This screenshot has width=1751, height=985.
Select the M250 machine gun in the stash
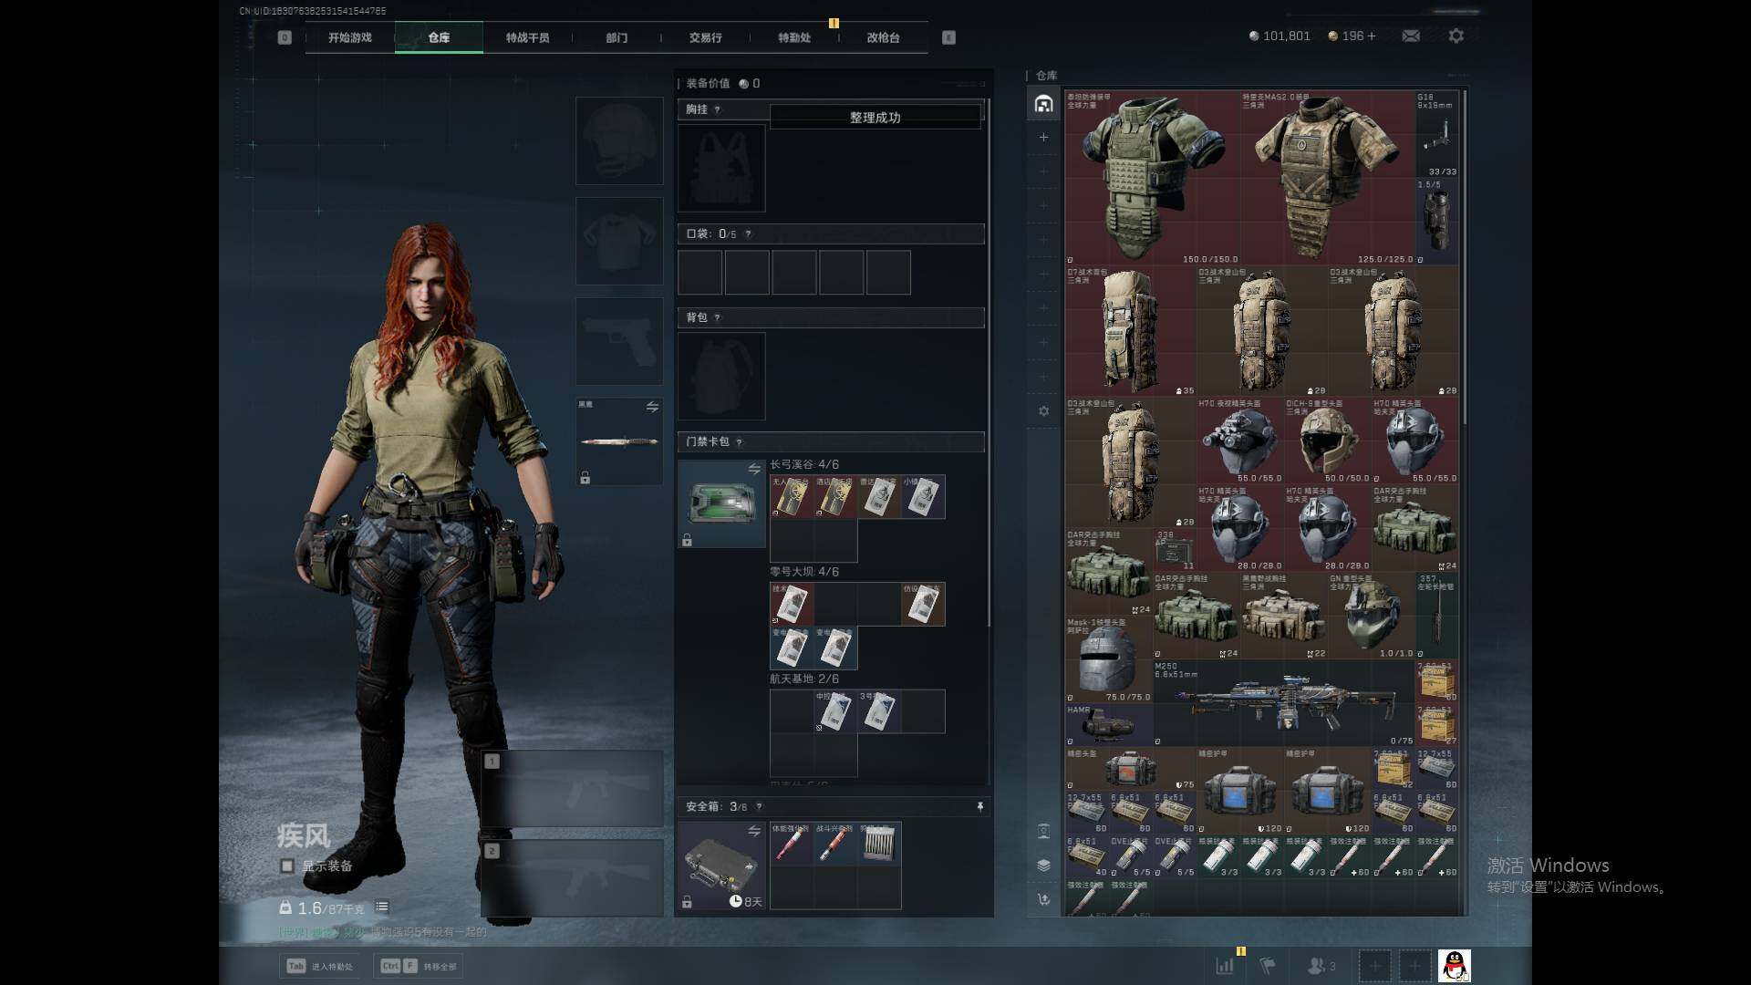point(1284,702)
